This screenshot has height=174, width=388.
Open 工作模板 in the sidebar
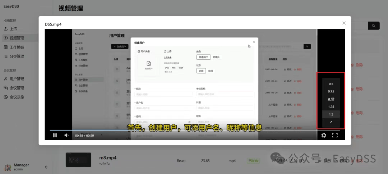point(17,47)
